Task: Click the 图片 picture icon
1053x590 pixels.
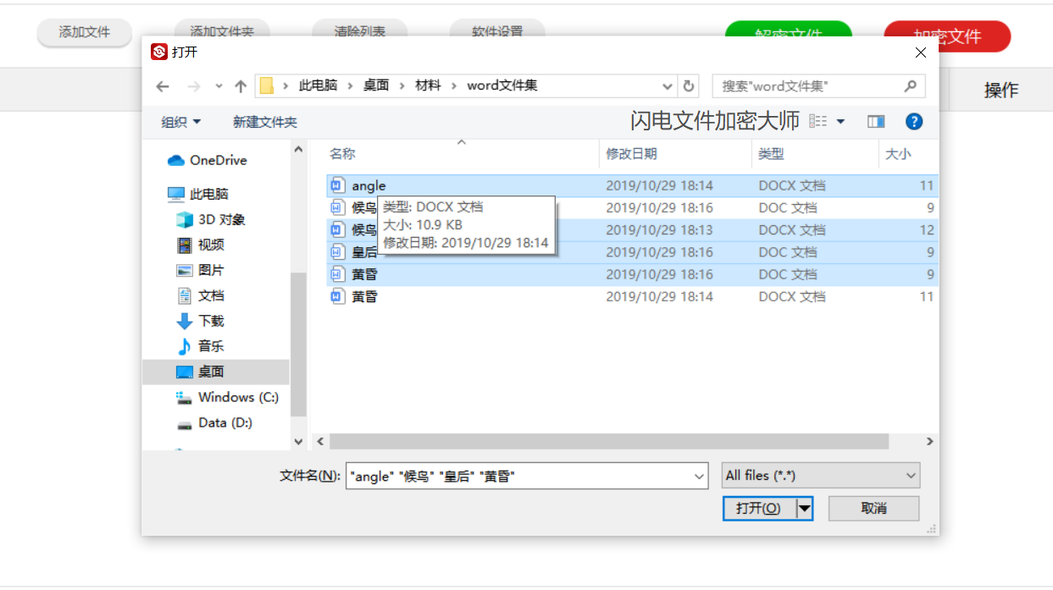Action: pyautogui.click(x=184, y=270)
